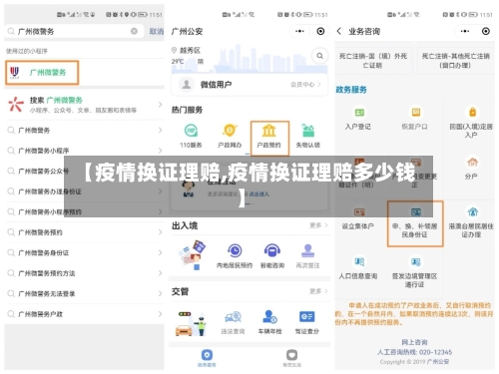Tap the 业务咨询 close target icon
Screen dimensions: 499x374
(486, 31)
